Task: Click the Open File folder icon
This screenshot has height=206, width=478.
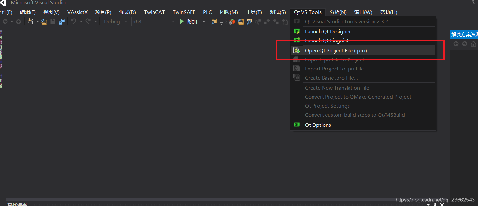Action: click(x=44, y=22)
